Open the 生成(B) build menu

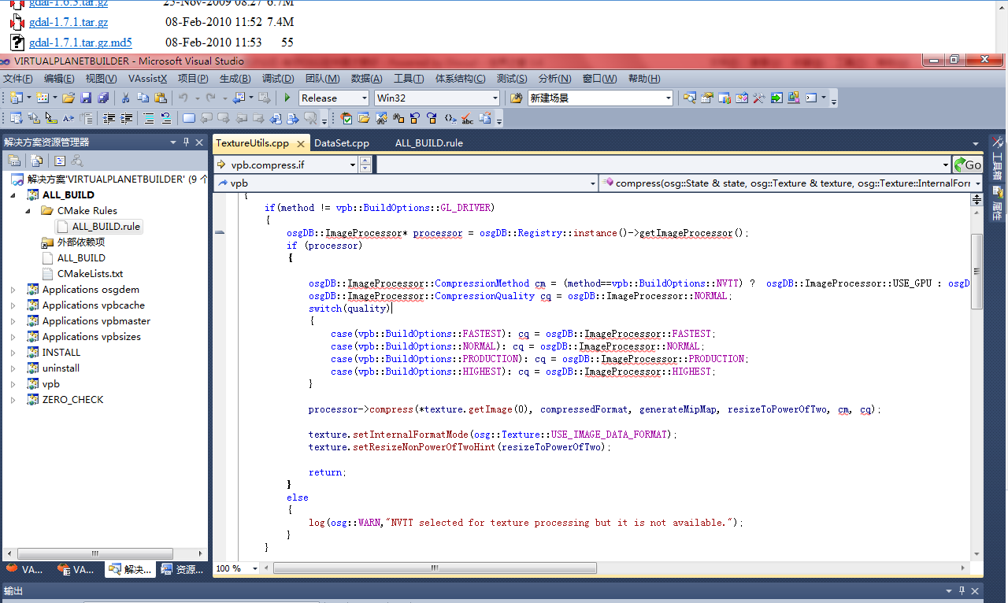(x=235, y=79)
